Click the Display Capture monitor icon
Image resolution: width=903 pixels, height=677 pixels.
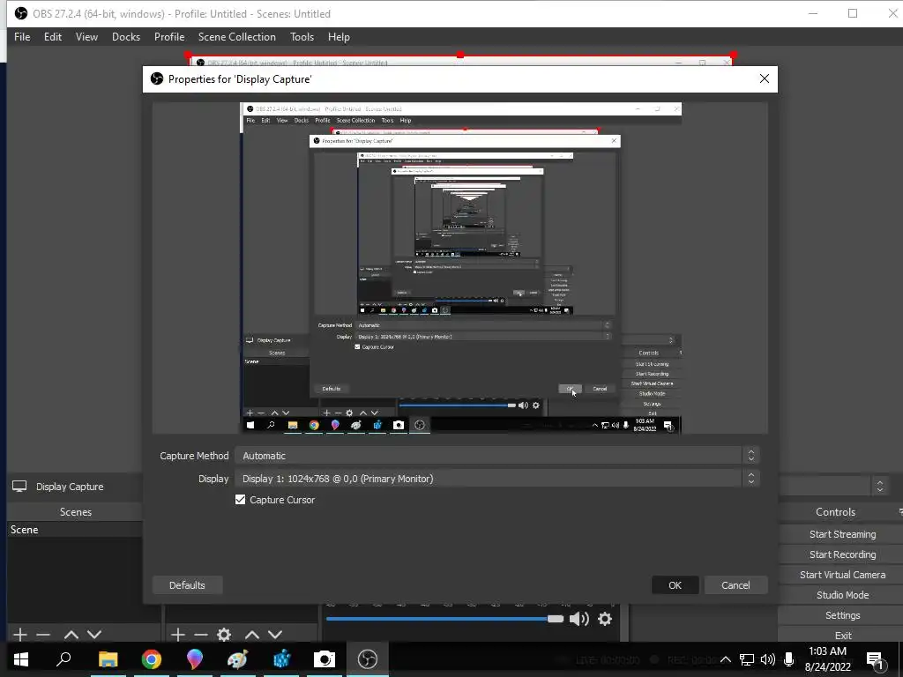click(19, 487)
